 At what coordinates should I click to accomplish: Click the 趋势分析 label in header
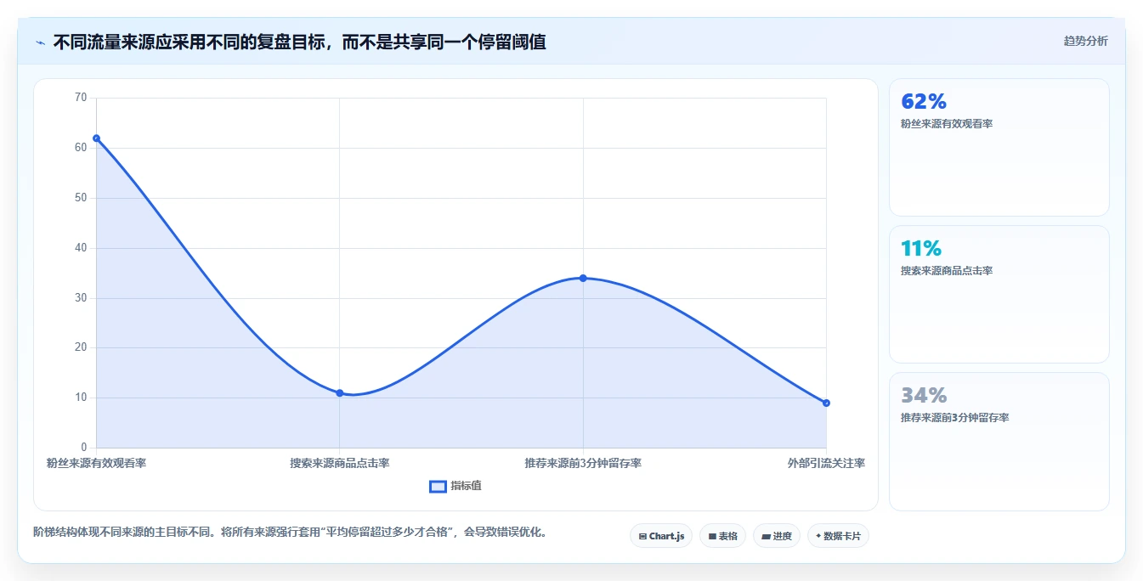(1085, 41)
